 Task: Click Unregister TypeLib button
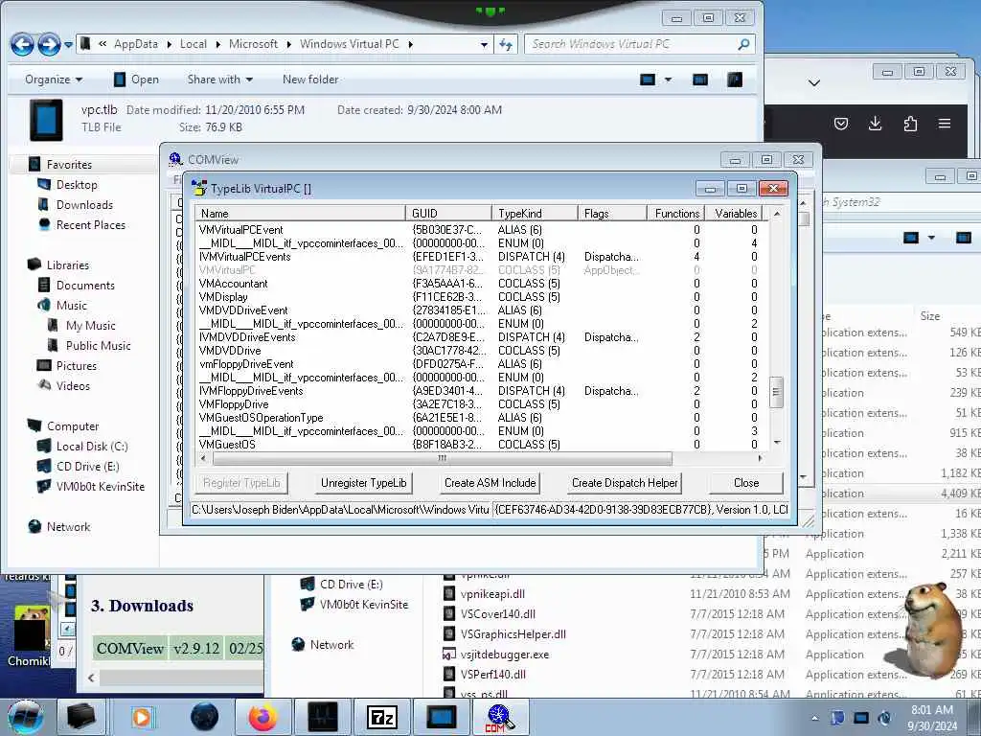click(363, 483)
